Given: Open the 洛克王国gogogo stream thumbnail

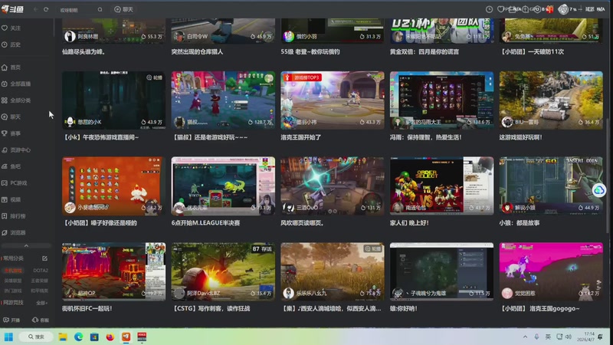Looking at the screenshot, I should pos(551,271).
